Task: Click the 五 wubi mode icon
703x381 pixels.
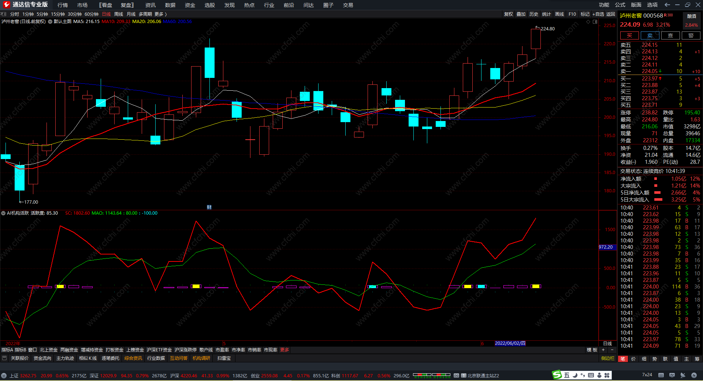Action: pyautogui.click(x=567, y=375)
